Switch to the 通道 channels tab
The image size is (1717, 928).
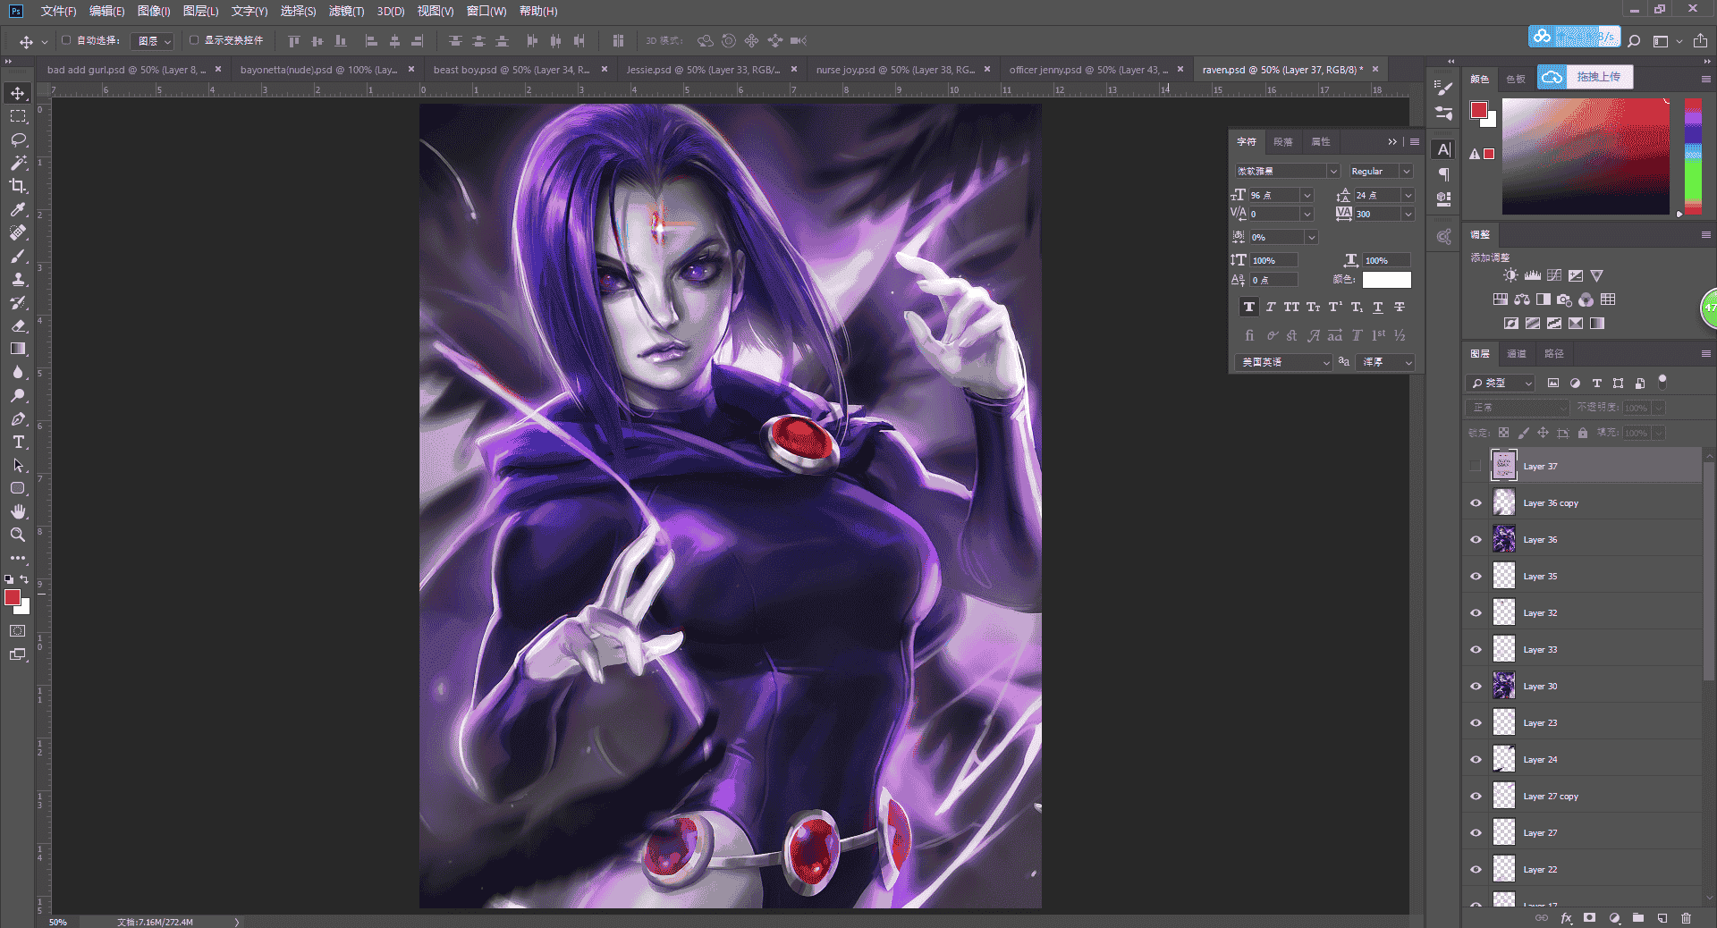(x=1517, y=354)
